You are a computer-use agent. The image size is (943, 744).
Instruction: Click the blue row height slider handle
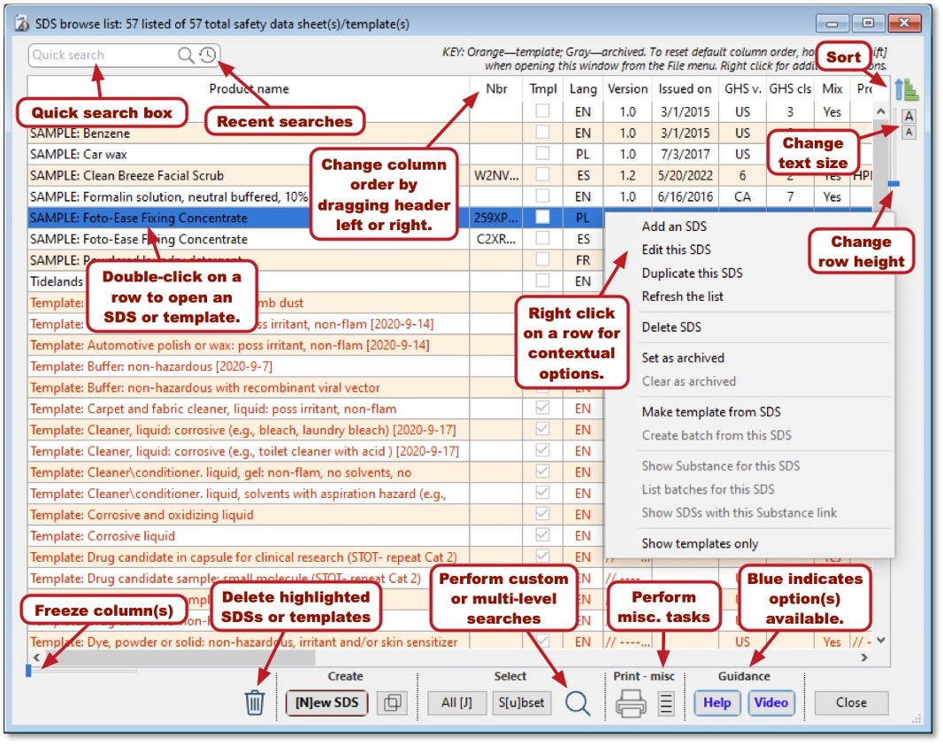click(x=893, y=184)
